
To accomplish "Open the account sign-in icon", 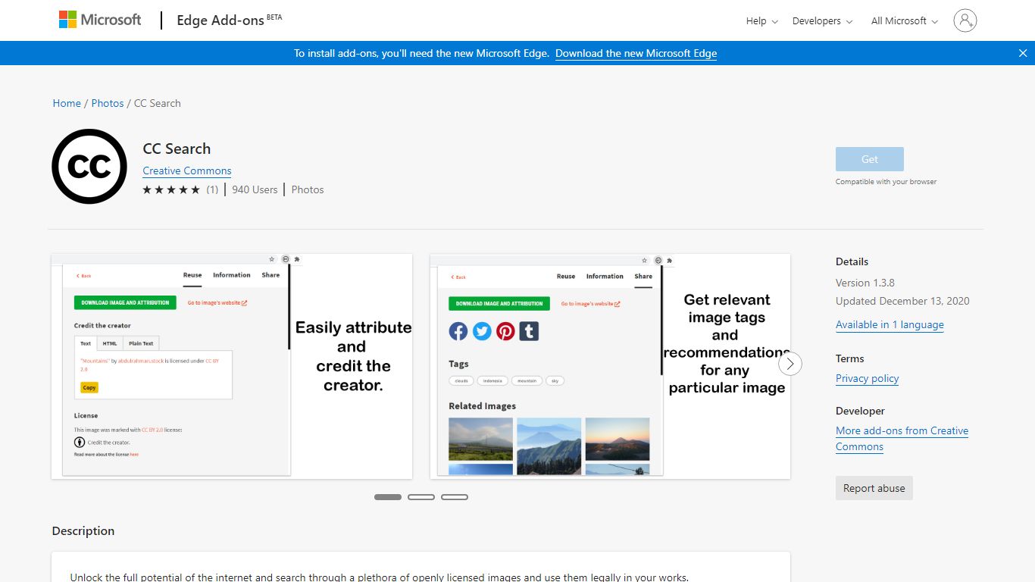I will [x=965, y=20].
